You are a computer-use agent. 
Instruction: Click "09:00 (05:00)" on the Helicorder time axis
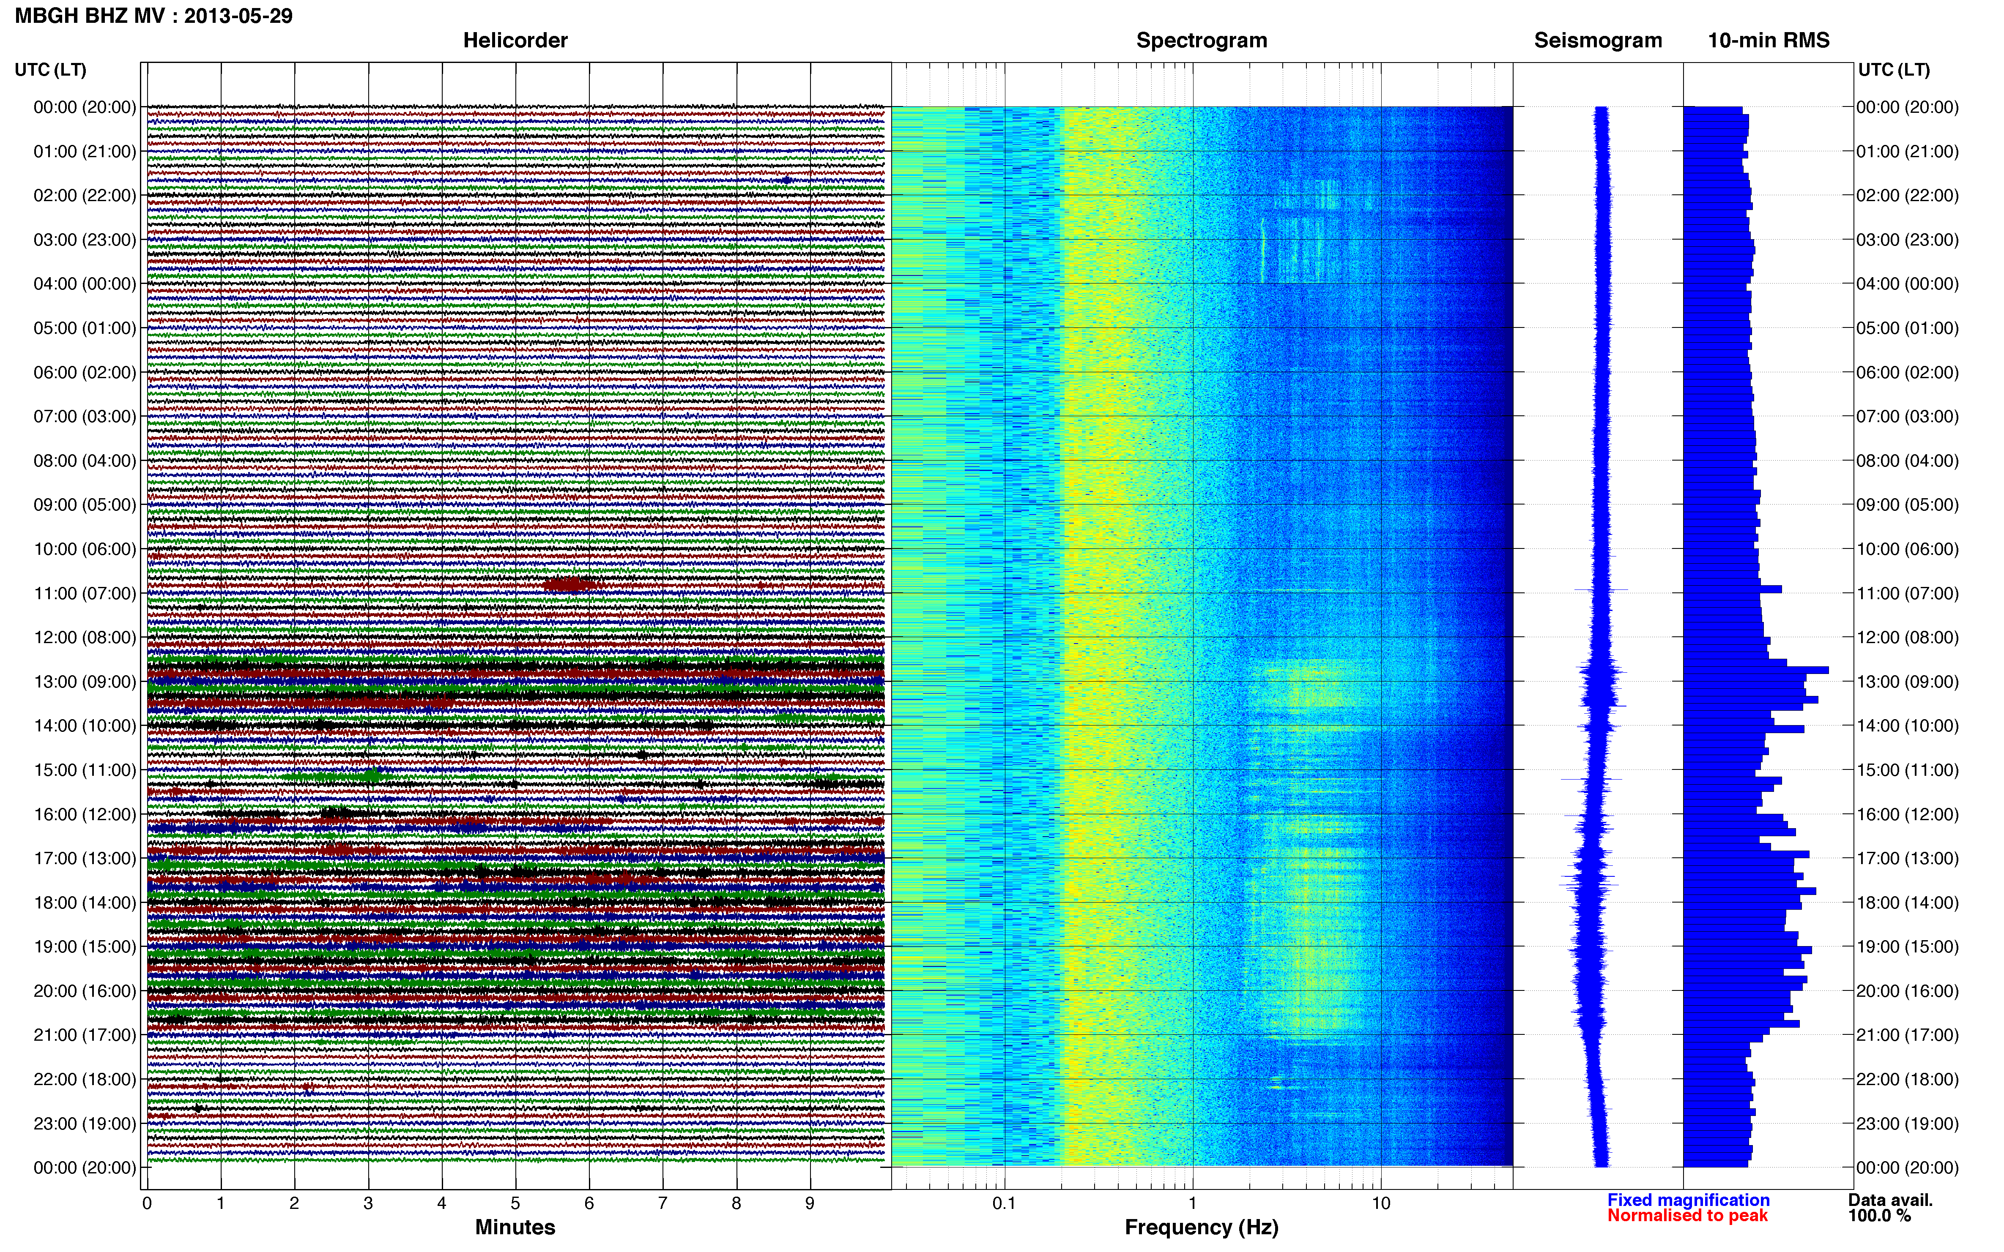tap(85, 505)
